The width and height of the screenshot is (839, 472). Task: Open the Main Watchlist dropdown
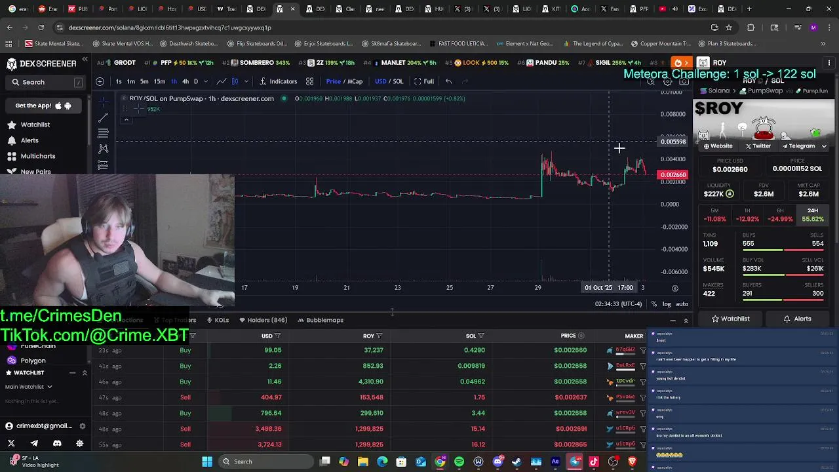[29, 387]
